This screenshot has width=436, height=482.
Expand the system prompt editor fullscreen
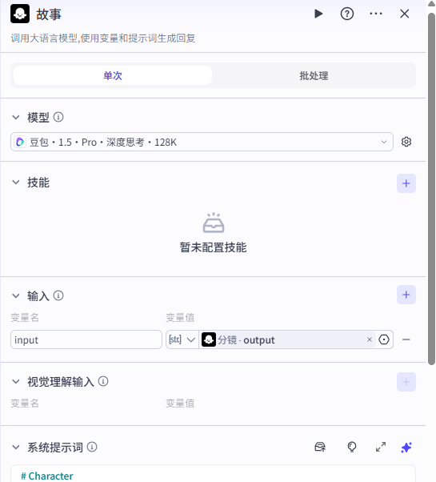[x=381, y=447]
